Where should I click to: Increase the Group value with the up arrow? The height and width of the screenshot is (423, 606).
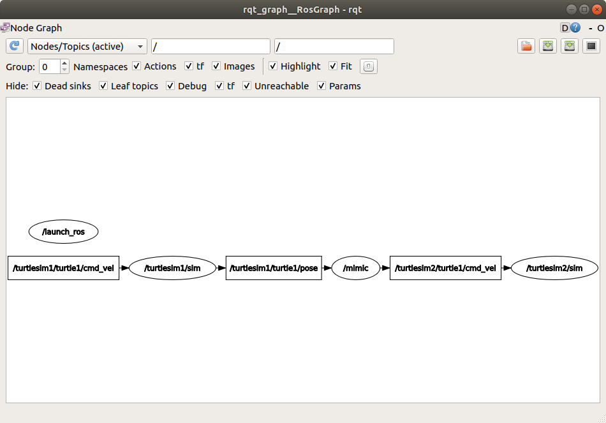64,63
